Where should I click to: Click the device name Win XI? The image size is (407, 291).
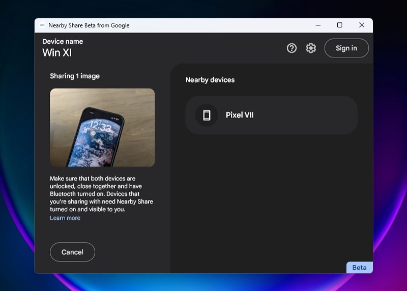(x=57, y=53)
